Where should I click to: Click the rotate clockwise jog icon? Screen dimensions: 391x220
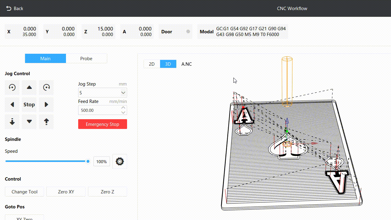(x=46, y=87)
